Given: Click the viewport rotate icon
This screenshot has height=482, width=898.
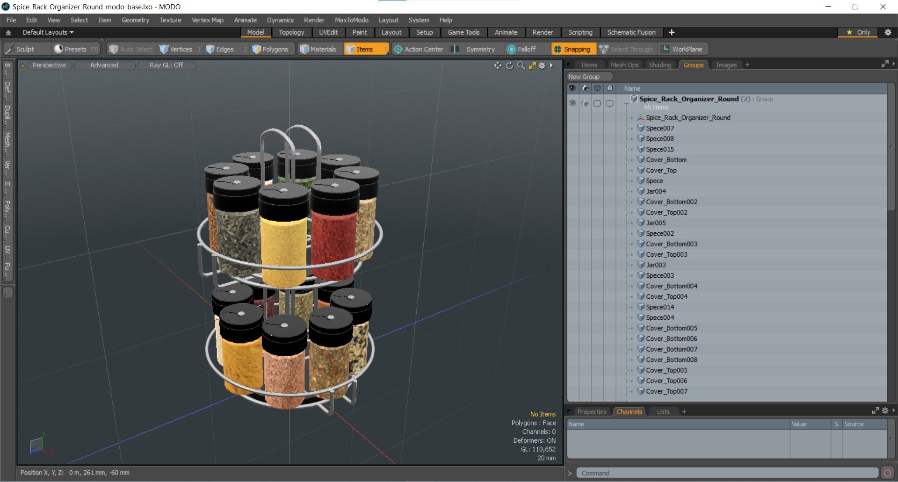Looking at the screenshot, I should tap(509, 65).
